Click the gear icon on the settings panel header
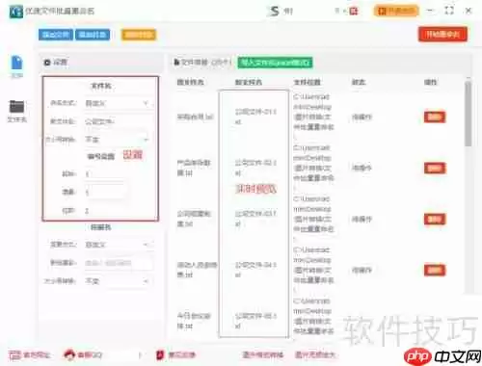Screen dimensions: 482x366 (x=47, y=63)
